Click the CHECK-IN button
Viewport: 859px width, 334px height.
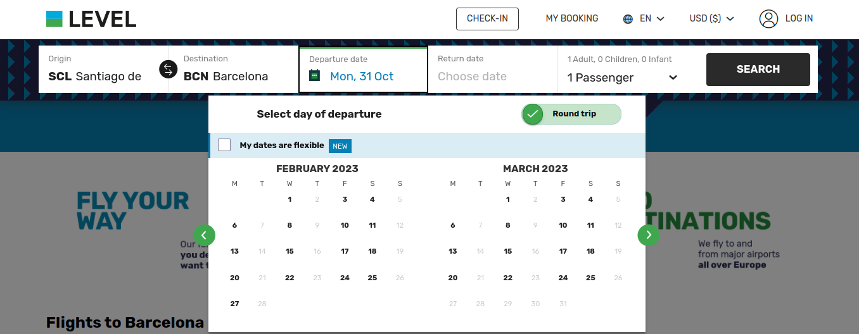tap(487, 19)
